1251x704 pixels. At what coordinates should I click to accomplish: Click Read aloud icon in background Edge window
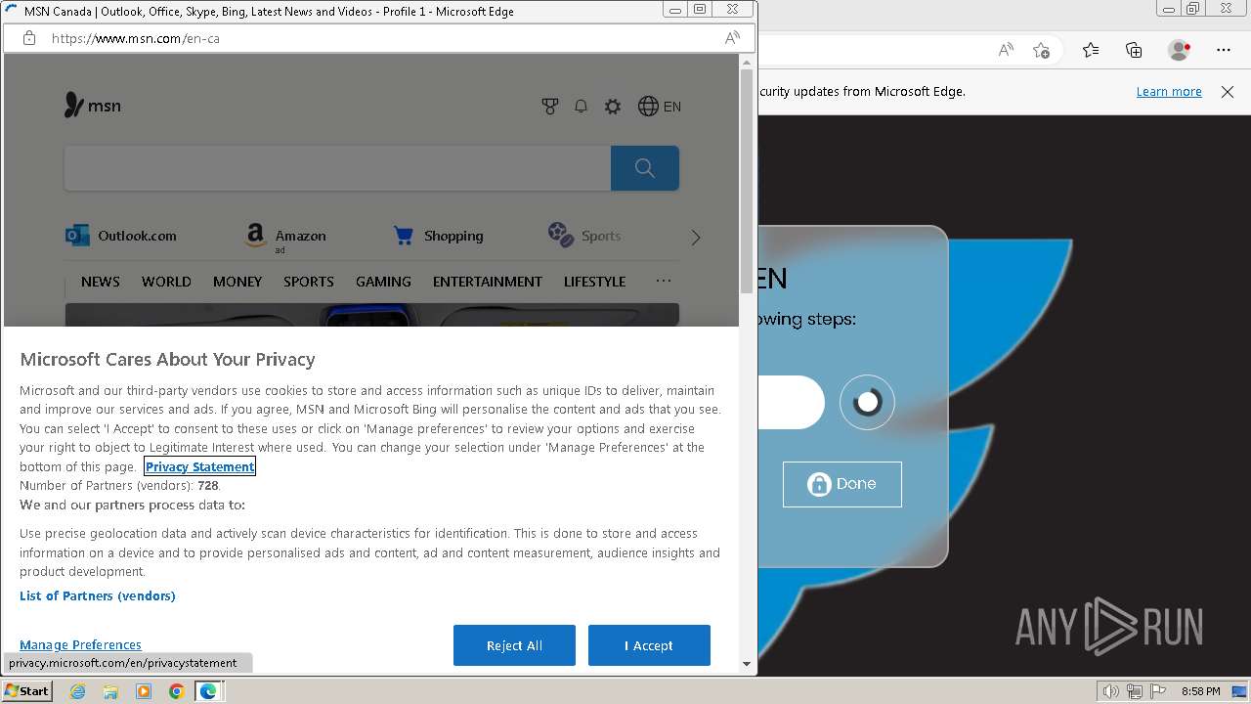[x=1006, y=50]
